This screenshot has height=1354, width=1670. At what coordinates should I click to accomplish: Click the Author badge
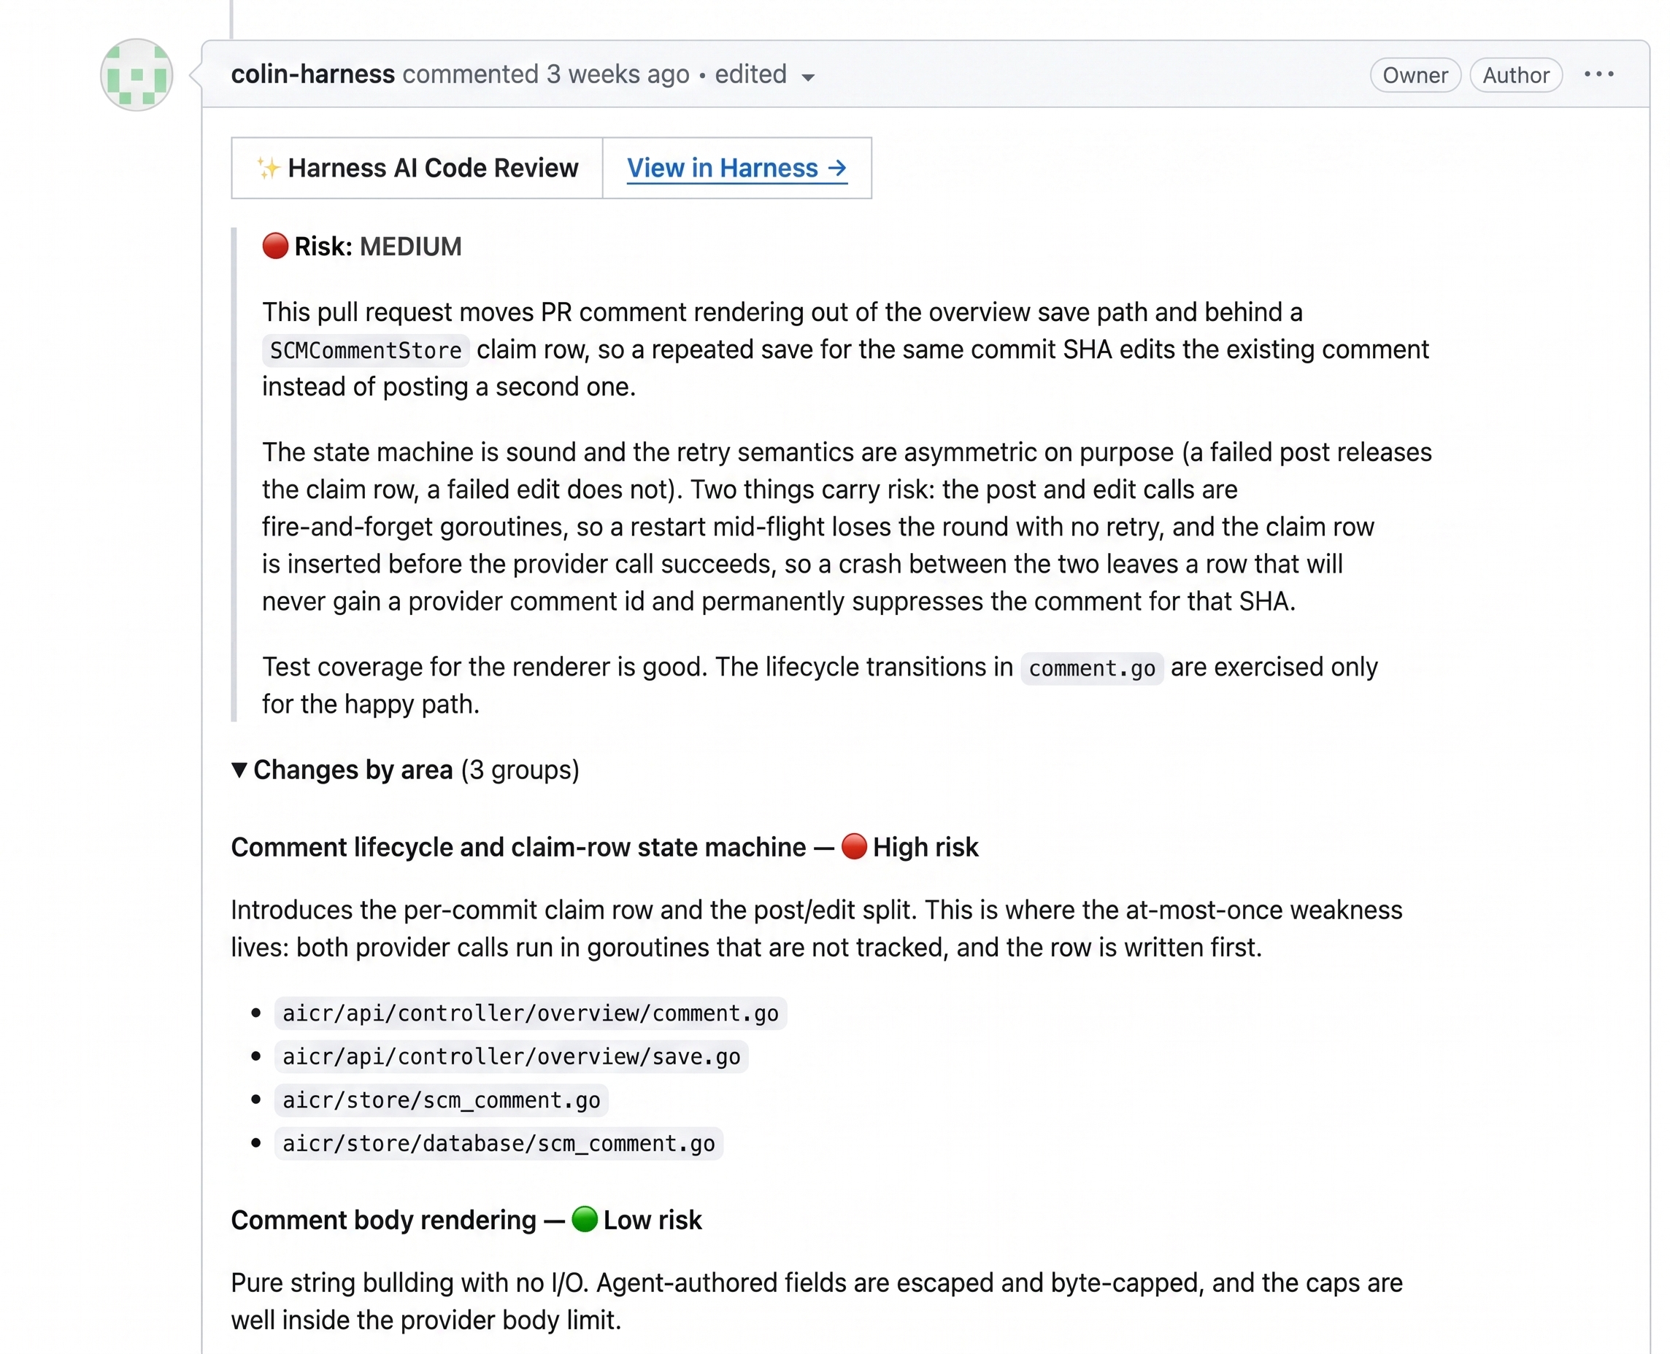1515,75
